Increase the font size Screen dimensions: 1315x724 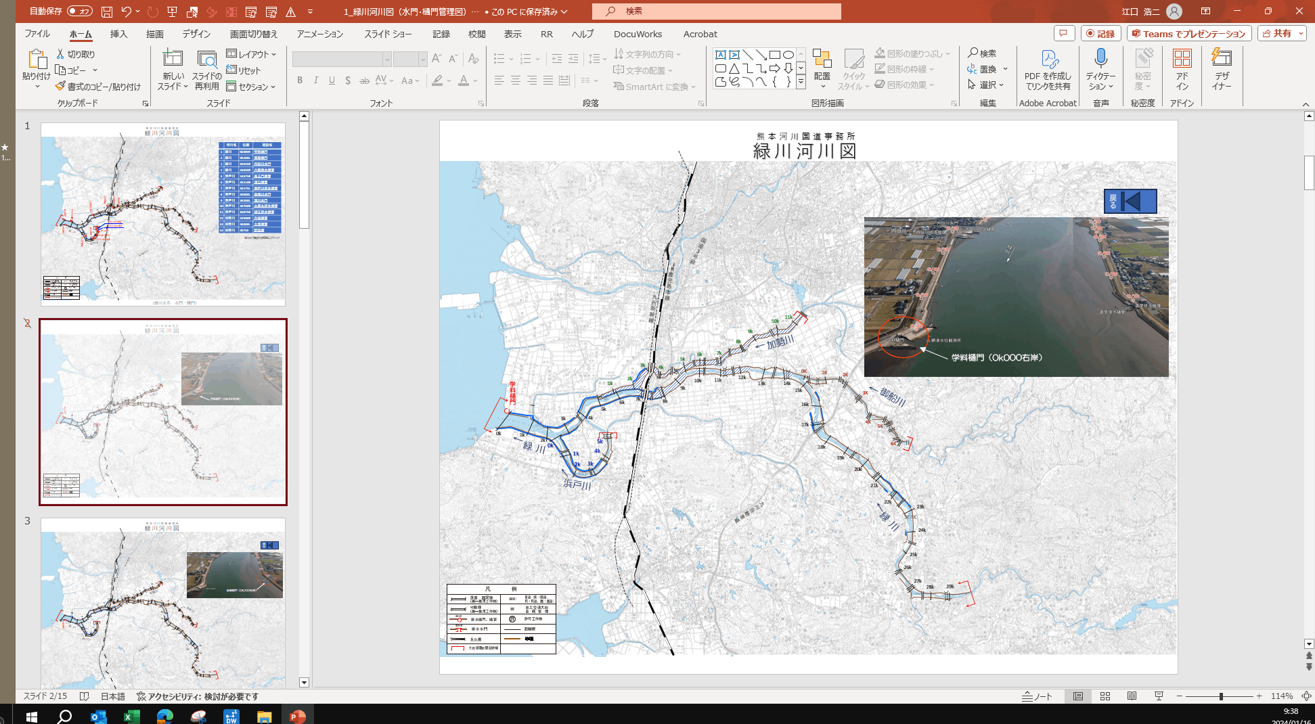pyautogui.click(x=437, y=59)
